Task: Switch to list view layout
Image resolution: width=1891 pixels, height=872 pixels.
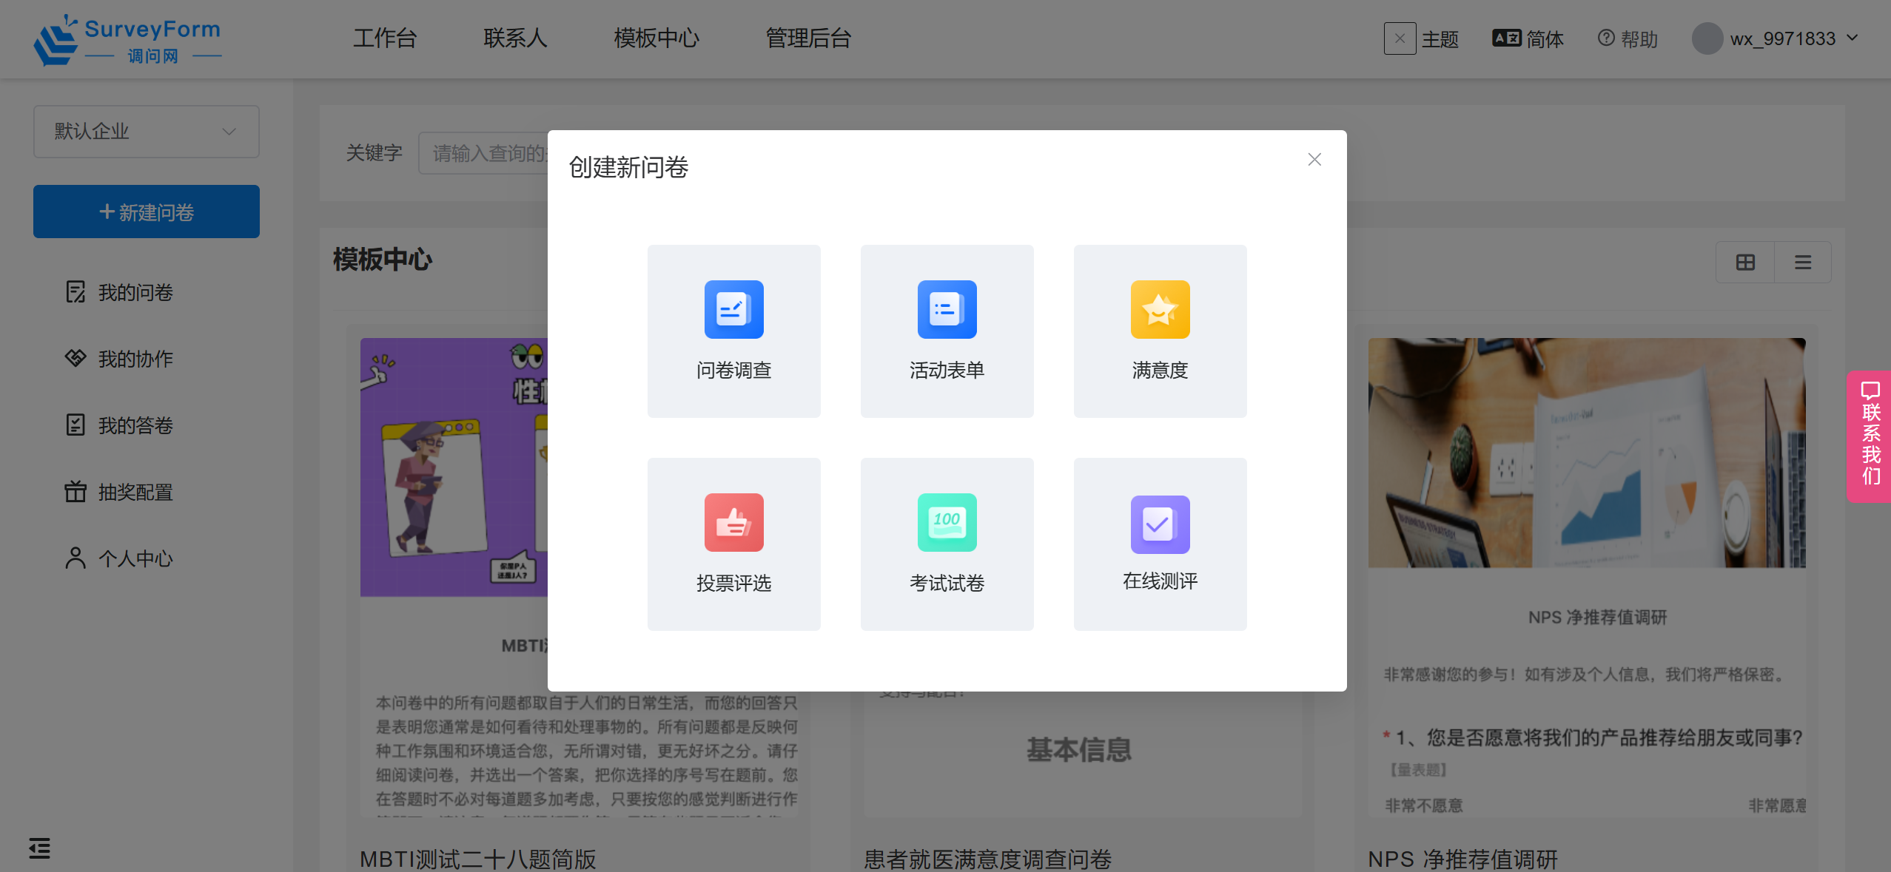Action: click(x=1803, y=263)
